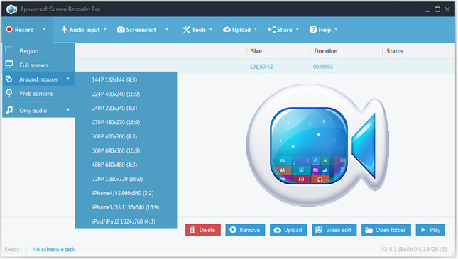Viewport: 458px width, 259px height.
Task: Click the Status column header
Action: (x=395, y=51)
